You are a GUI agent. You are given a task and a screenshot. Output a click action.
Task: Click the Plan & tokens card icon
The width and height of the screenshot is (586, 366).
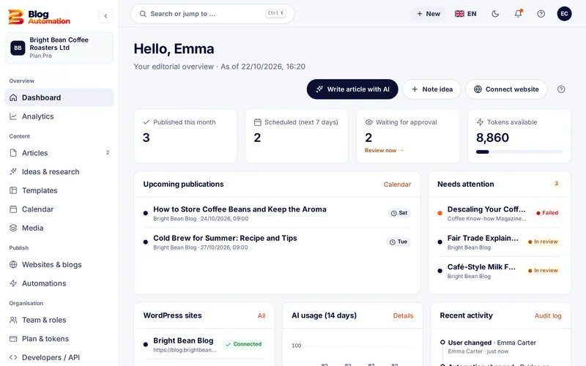point(13,339)
